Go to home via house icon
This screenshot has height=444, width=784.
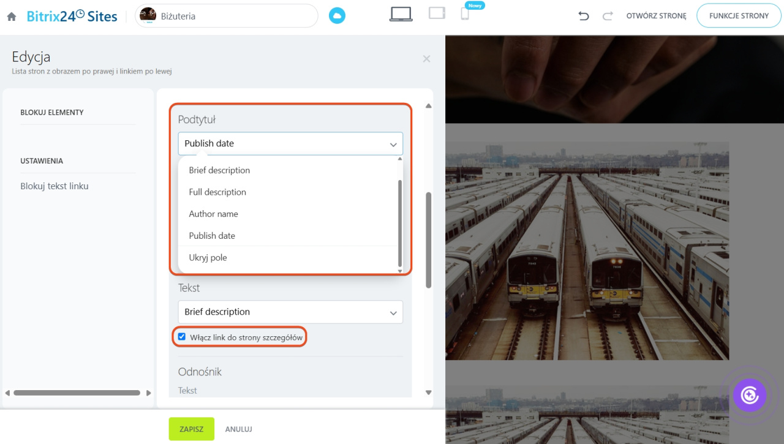point(11,17)
